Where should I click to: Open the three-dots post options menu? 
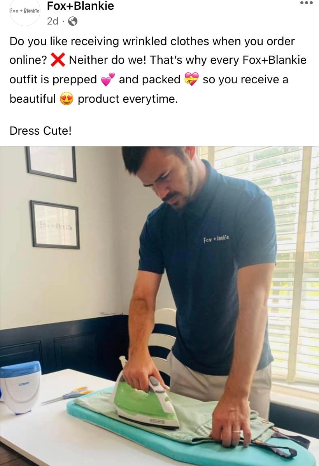pos(306,3)
